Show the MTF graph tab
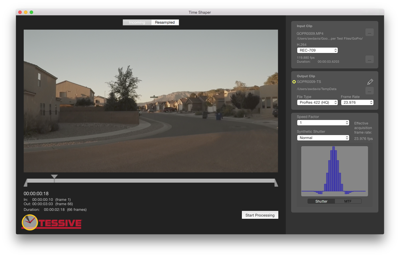 [348, 201]
